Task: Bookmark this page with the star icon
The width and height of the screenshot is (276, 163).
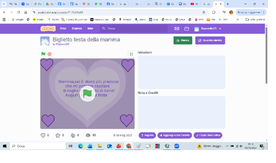Action: [204, 12]
